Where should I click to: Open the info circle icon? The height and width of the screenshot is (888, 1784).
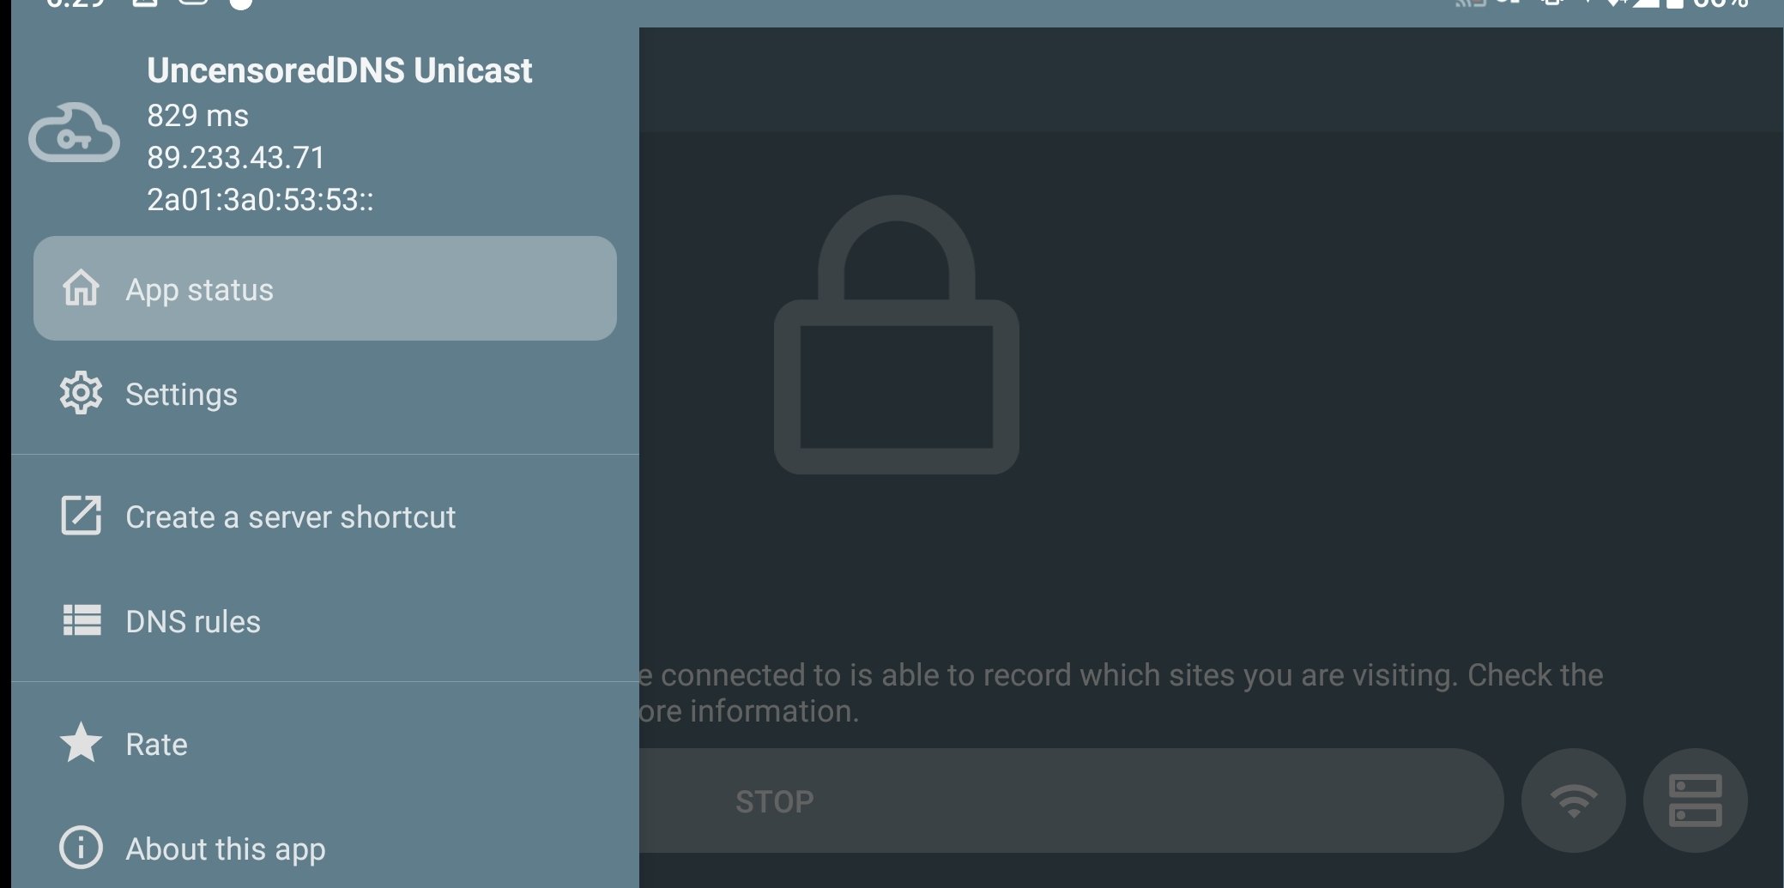pyautogui.click(x=81, y=848)
